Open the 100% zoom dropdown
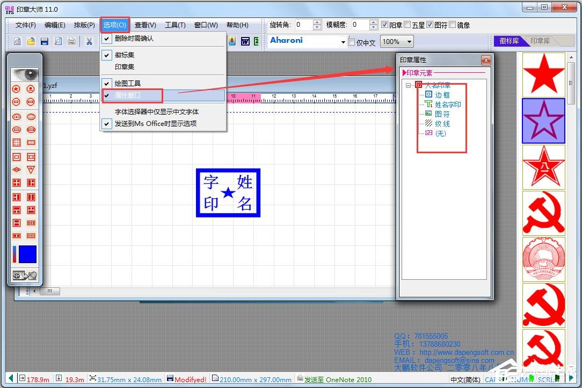Viewport: 582px width, 388px height. coord(409,41)
